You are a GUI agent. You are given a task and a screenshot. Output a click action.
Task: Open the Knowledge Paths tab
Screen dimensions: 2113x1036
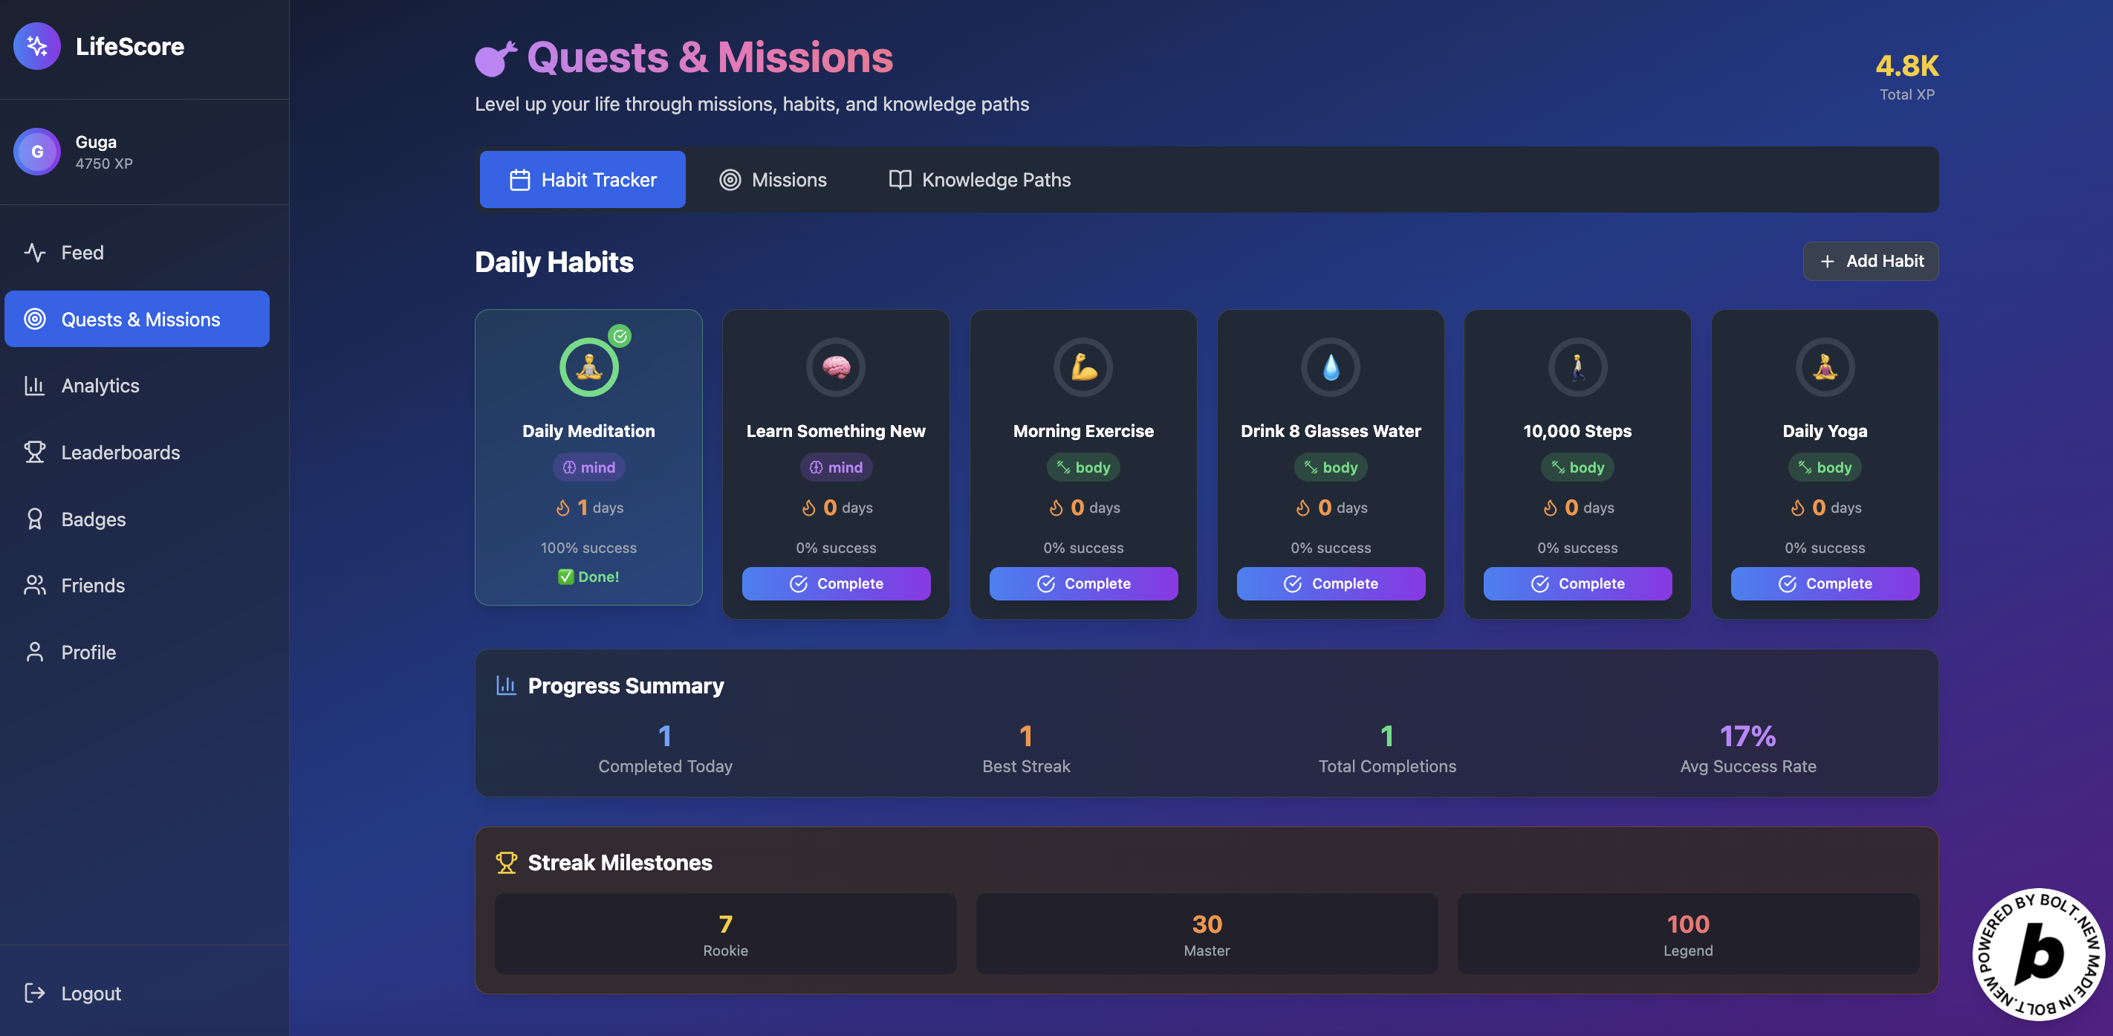pyautogui.click(x=979, y=180)
